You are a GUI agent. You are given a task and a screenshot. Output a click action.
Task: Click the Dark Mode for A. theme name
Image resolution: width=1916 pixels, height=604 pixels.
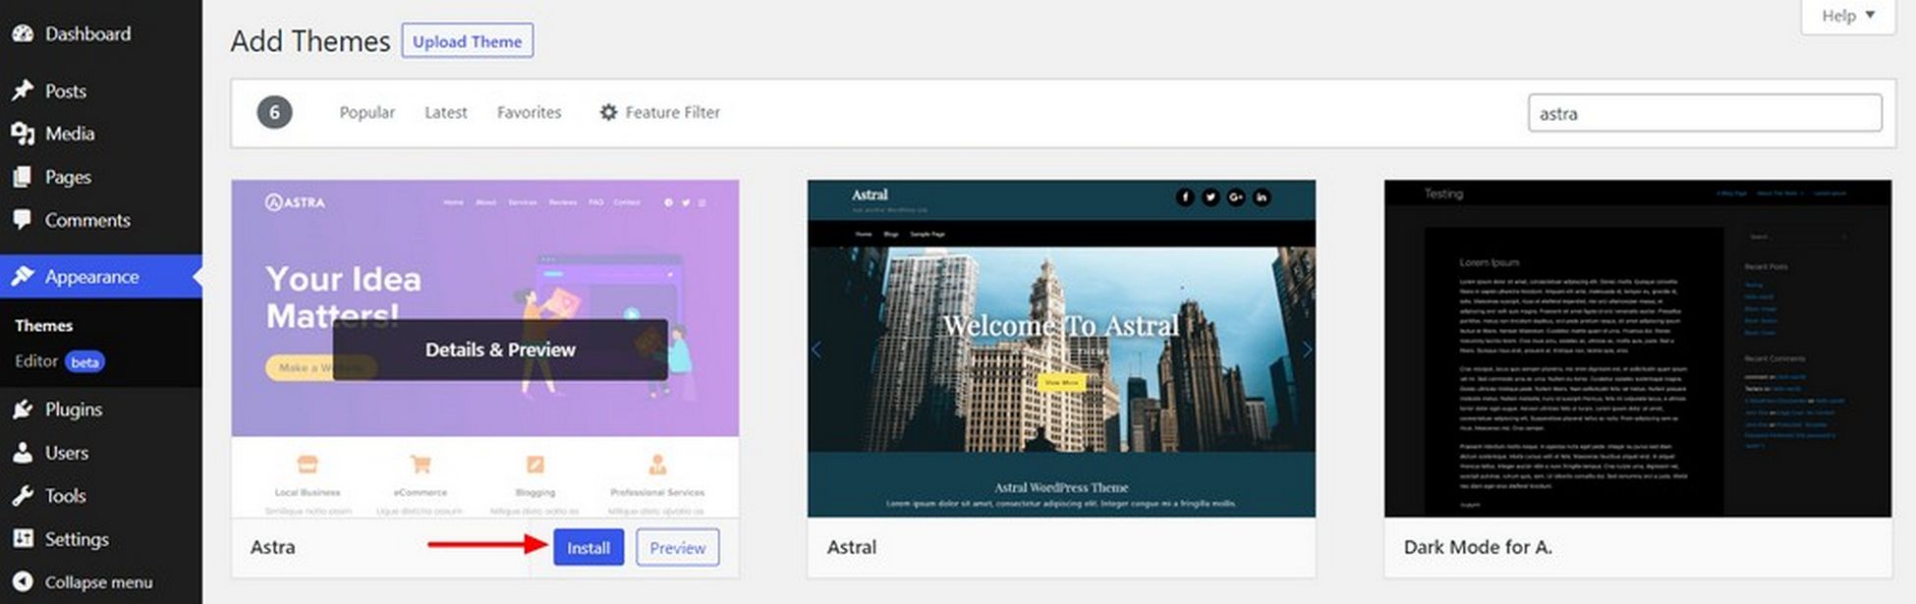(x=1478, y=547)
